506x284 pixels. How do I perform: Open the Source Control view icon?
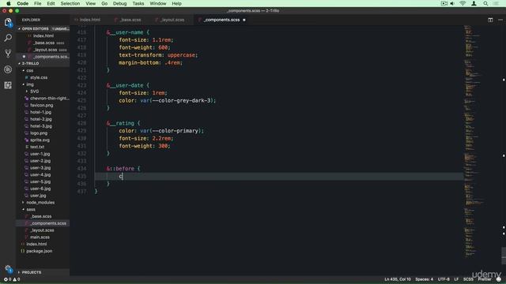coord(8,54)
